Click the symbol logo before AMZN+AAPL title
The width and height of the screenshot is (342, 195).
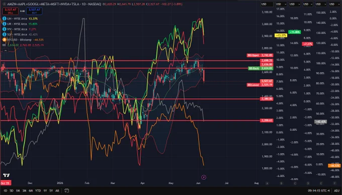[x=4, y=4]
